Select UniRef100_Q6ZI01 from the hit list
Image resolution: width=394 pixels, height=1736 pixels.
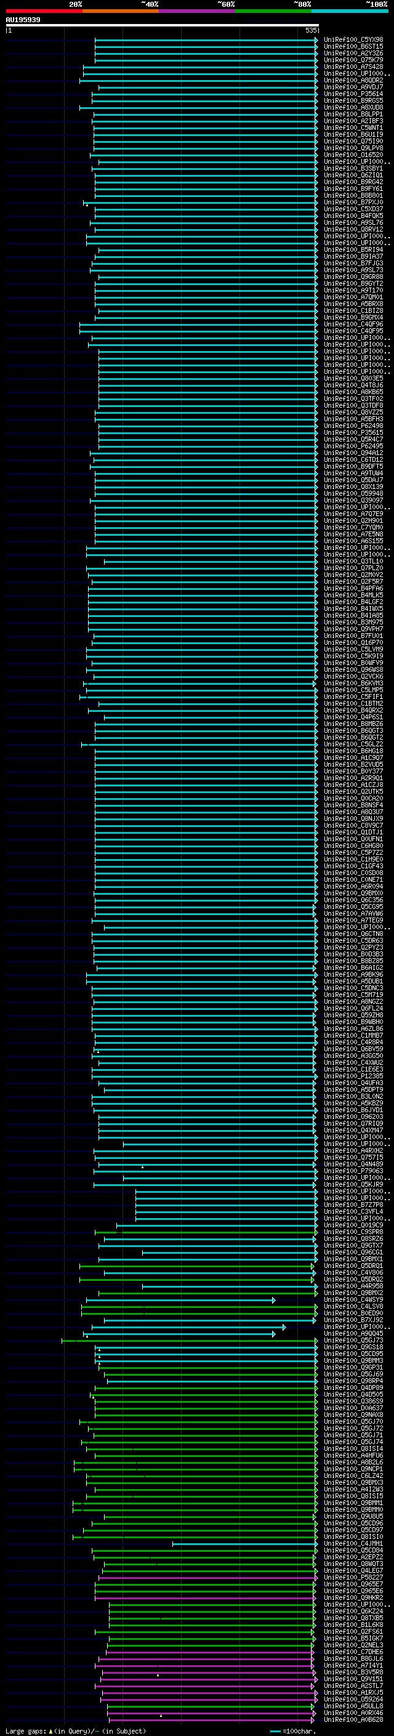coord(353,176)
